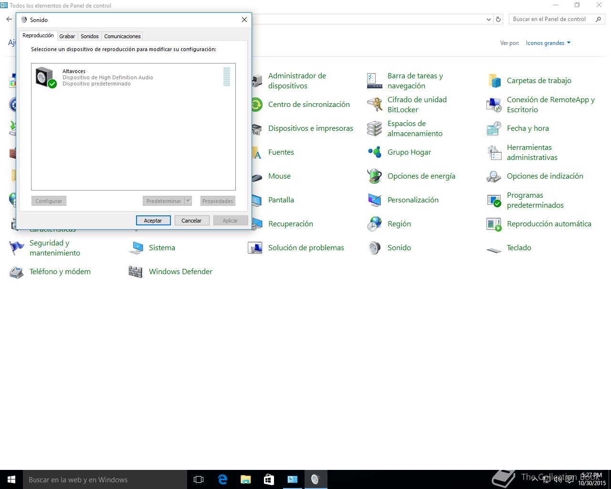The height and width of the screenshot is (489, 611).
Task: Click Programas predeterminados icon
Action: pos(494,200)
